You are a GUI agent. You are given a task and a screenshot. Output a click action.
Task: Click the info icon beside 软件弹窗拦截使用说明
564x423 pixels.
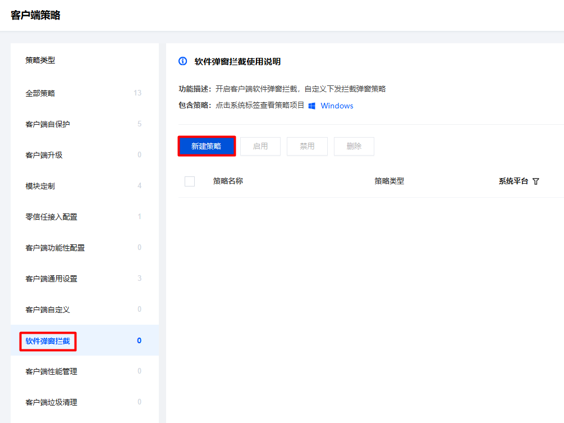tap(183, 61)
